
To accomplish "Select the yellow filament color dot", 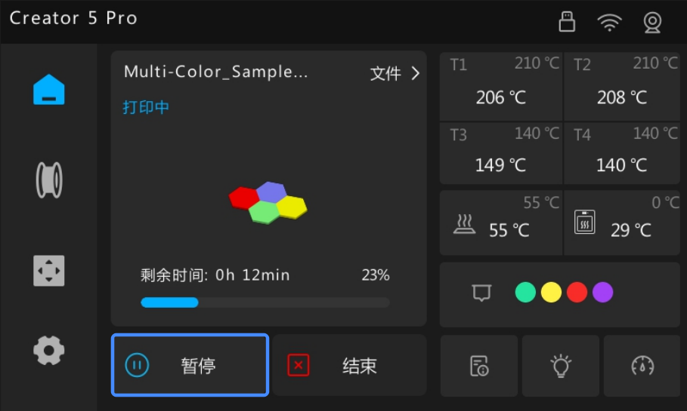I will tap(551, 292).
